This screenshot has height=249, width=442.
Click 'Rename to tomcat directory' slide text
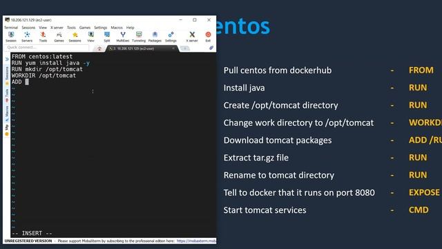tap(279, 175)
